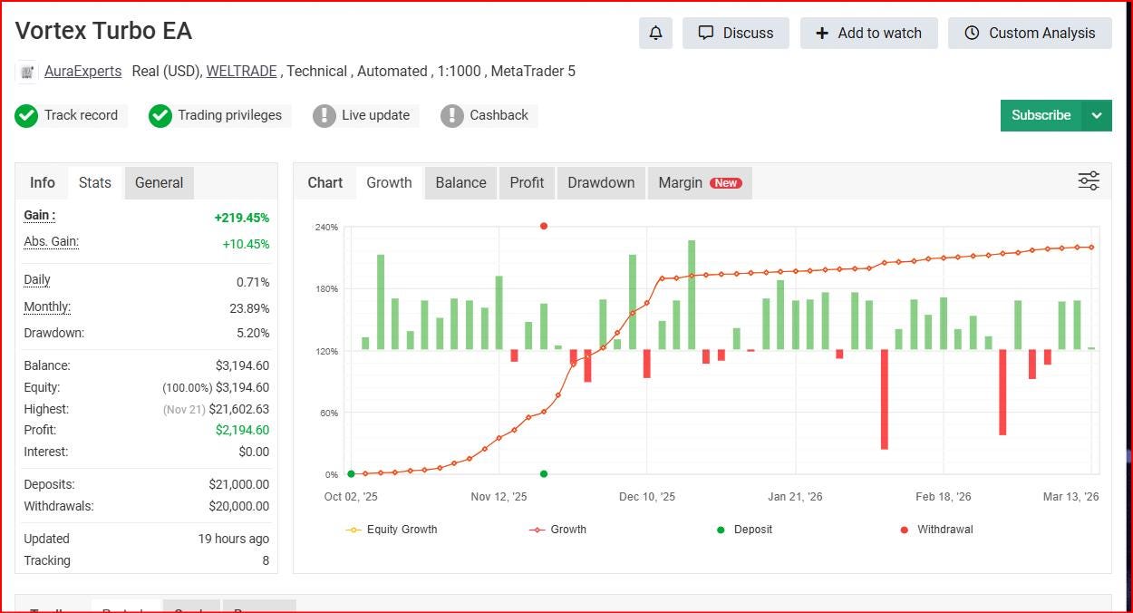
Task: Open the WELTRADE broker link
Action: (242, 71)
